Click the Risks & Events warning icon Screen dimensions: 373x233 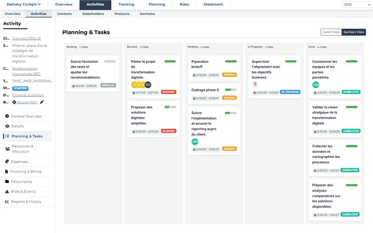pos(7,192)
